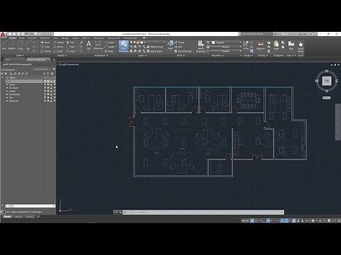
Task: Click the Leader annotation tool
Action: point(109,47)
